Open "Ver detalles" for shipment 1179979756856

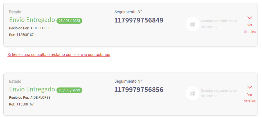(x=250, y=98)
